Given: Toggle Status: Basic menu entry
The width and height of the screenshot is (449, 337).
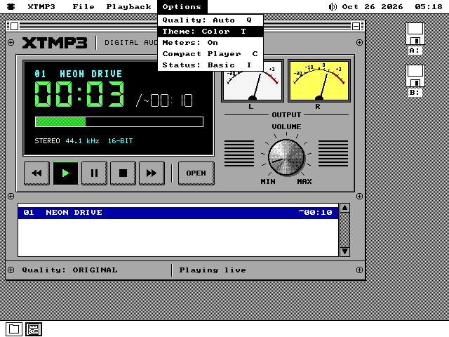Looking at the screenshot, I should click(210, 65).
